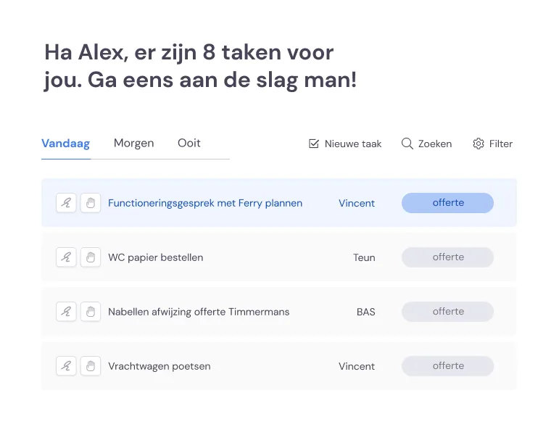This screenshot has width=538, height=427.
Task: Open search via Zoeken label
Action: pos(435,144)
